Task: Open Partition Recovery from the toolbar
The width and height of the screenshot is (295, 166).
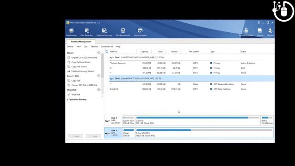Action: pyautogui.click(x=104, y=32)
